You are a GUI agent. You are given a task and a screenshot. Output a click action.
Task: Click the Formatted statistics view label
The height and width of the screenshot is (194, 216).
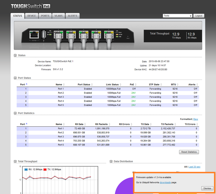coord(186,119)
